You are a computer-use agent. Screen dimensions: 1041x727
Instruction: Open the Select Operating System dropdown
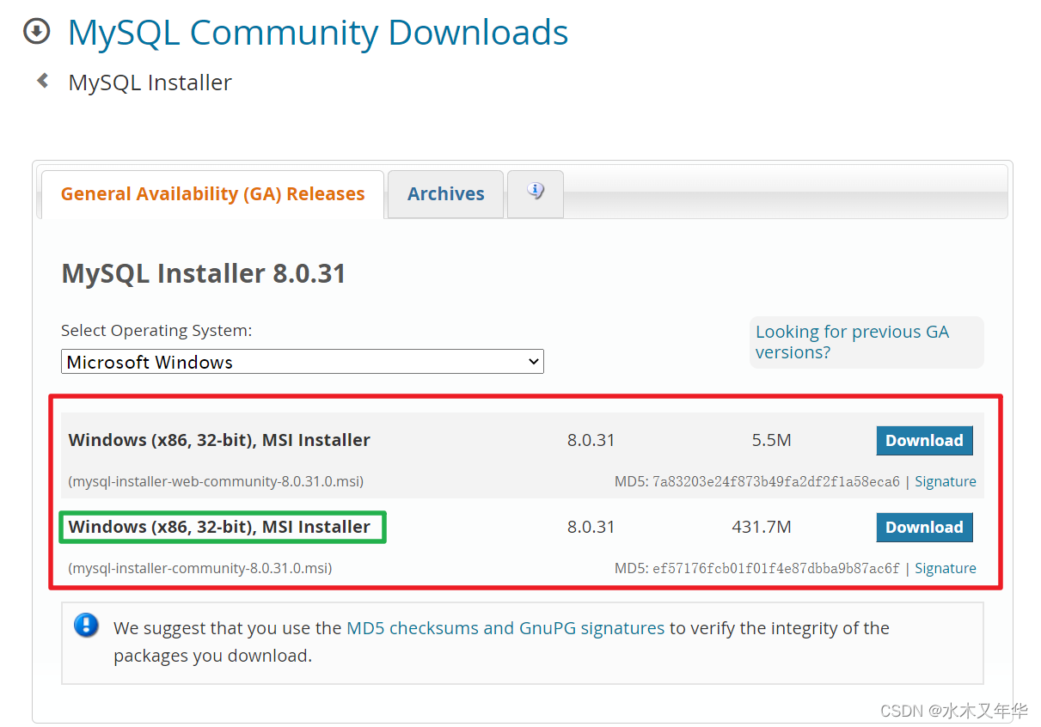pos(303,362)
